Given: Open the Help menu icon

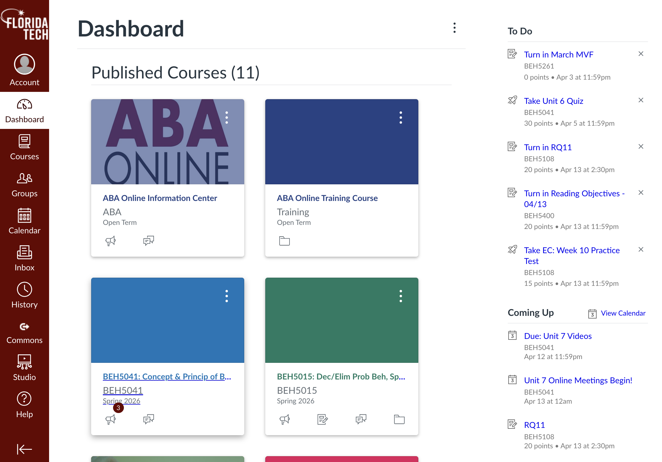Looking at the screenshot, I should (25, 405).
